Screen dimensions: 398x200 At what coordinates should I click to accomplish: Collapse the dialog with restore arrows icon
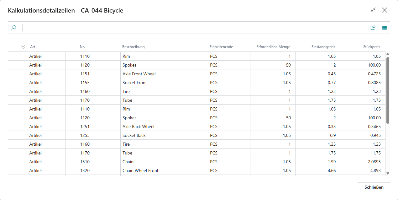point(373,10)
